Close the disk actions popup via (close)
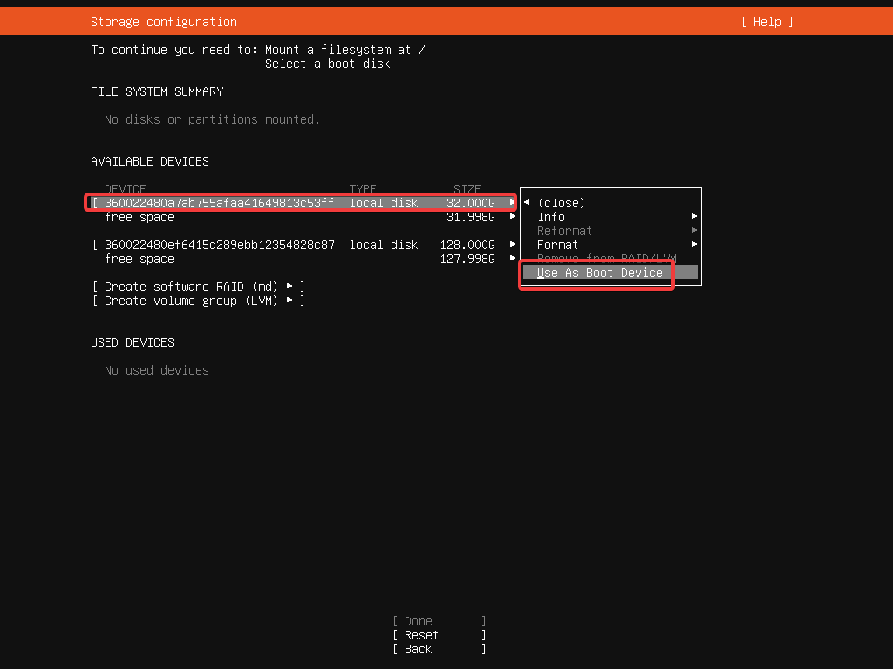 point(561,202)
